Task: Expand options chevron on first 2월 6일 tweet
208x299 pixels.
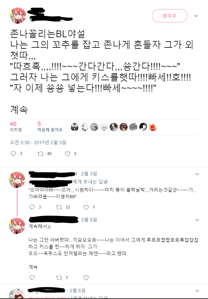Action: click(x=197, y=220)
